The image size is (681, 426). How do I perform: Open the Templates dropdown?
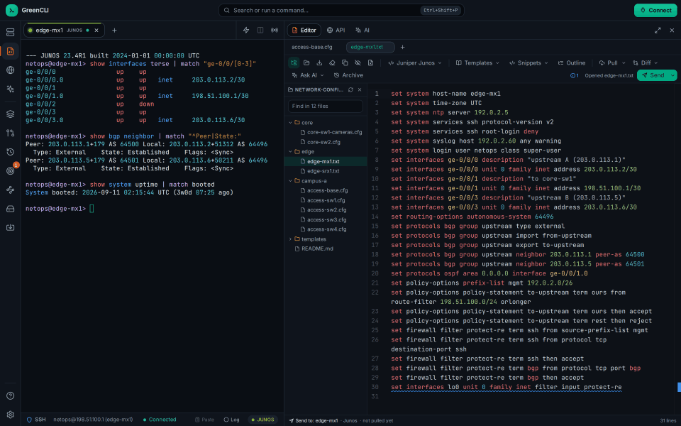point(477,62)
